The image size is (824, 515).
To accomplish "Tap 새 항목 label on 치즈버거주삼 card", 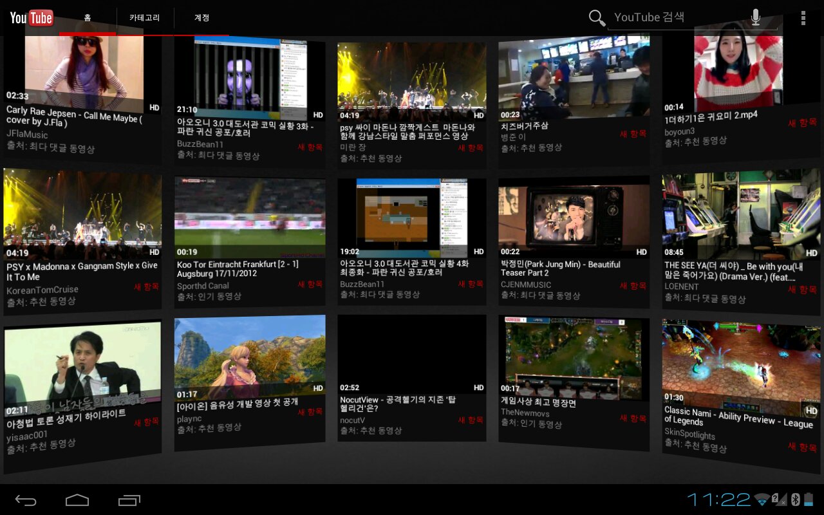I will click(x=633, y=134).
